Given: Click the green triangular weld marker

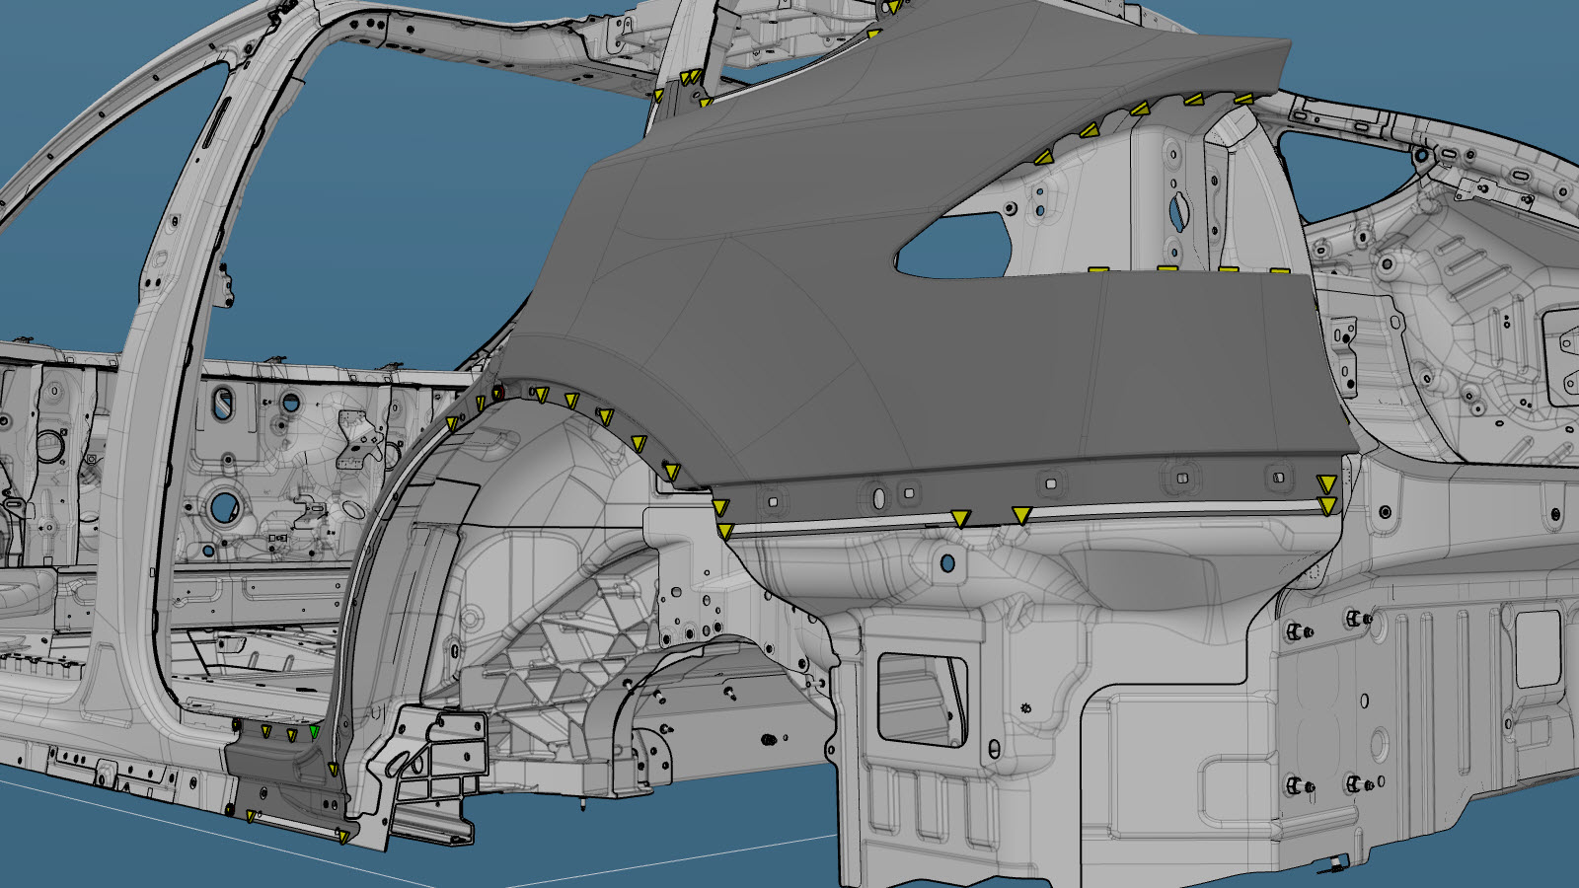Looking at the screenshot, I should pos(314,731).
